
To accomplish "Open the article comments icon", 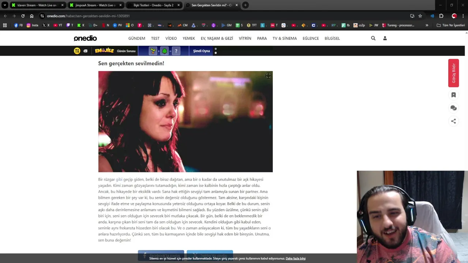I will point(453,108).
